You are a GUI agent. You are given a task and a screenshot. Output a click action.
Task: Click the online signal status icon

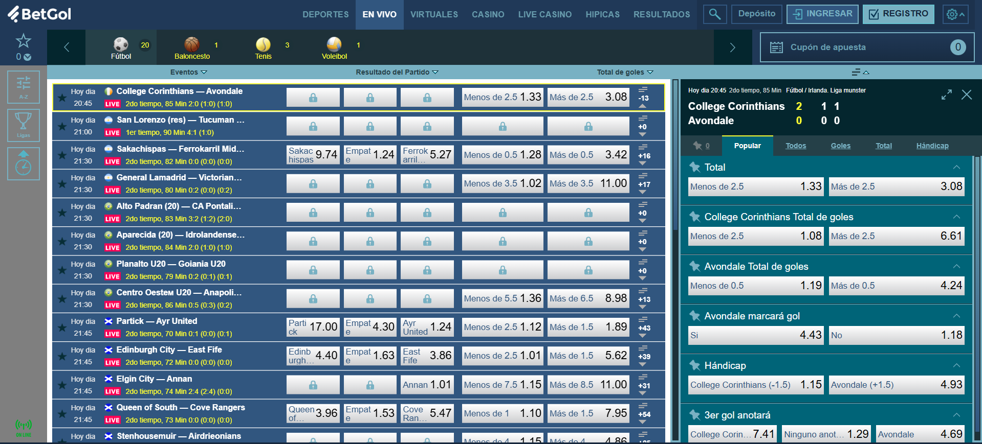[x=24, y=427]
